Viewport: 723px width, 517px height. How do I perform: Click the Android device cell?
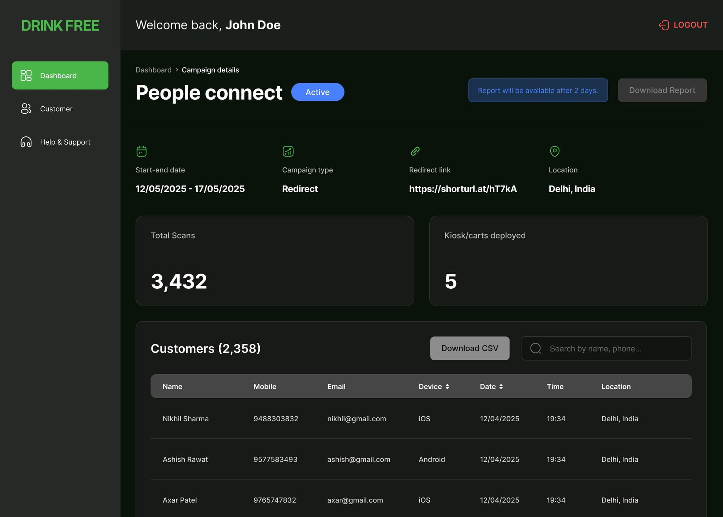(x=432, y=459)
